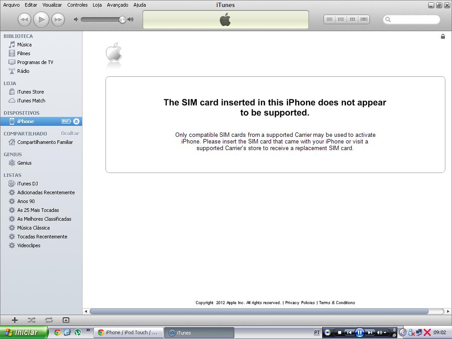Image resolution: width=452 pixels, height=339 pixels.
Task: Click the iTunes play button
Action: click(41, 19)
